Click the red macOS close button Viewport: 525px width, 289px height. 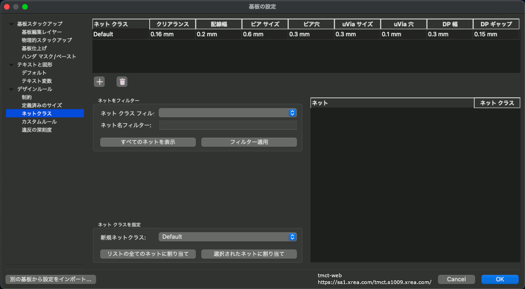pos(7,7)
